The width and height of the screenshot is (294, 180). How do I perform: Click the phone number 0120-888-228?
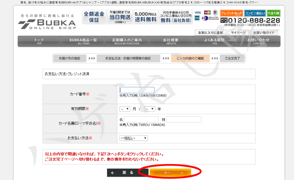(254, 20)
